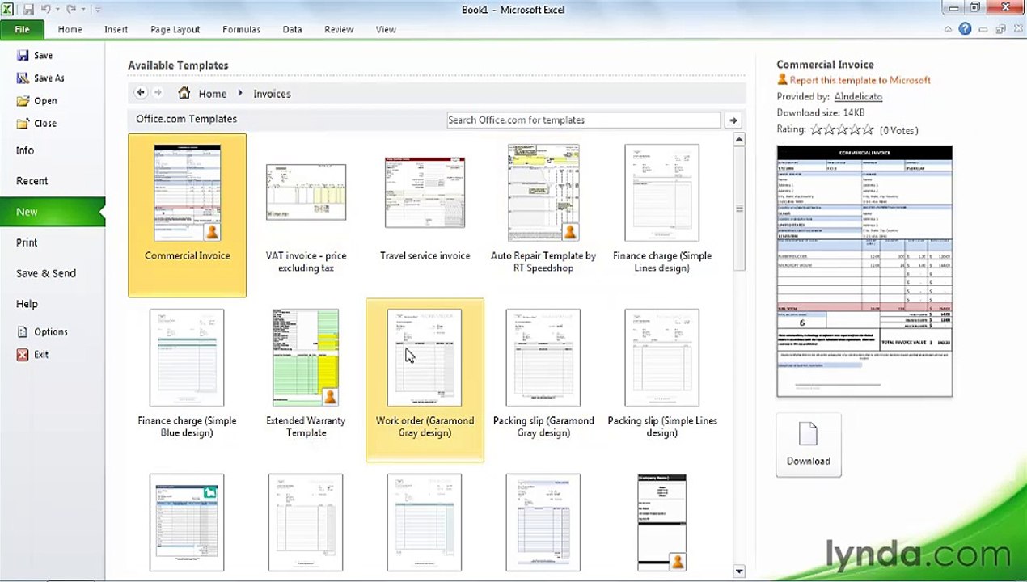The height and width of the screenshot is (582, 1027).
Task: Select the Extended Warranty Template
Action: 306,380
